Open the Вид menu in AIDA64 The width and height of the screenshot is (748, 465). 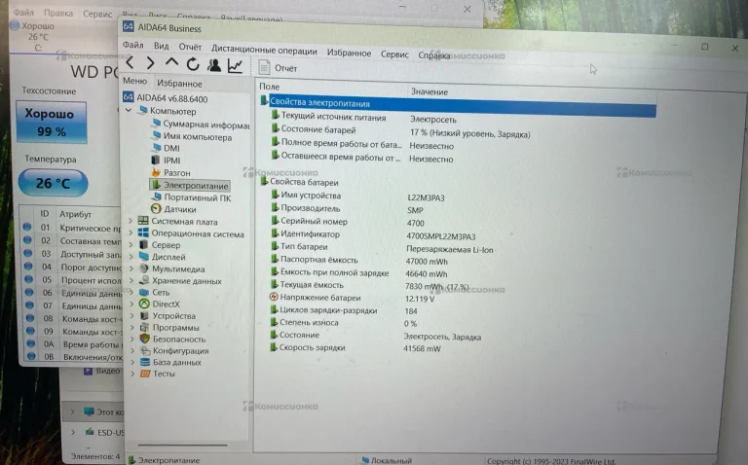pos(162,46)
